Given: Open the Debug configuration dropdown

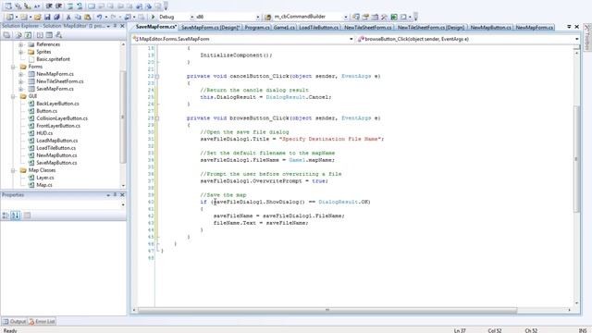Looking at the screenshot, I should click(191, 17).
